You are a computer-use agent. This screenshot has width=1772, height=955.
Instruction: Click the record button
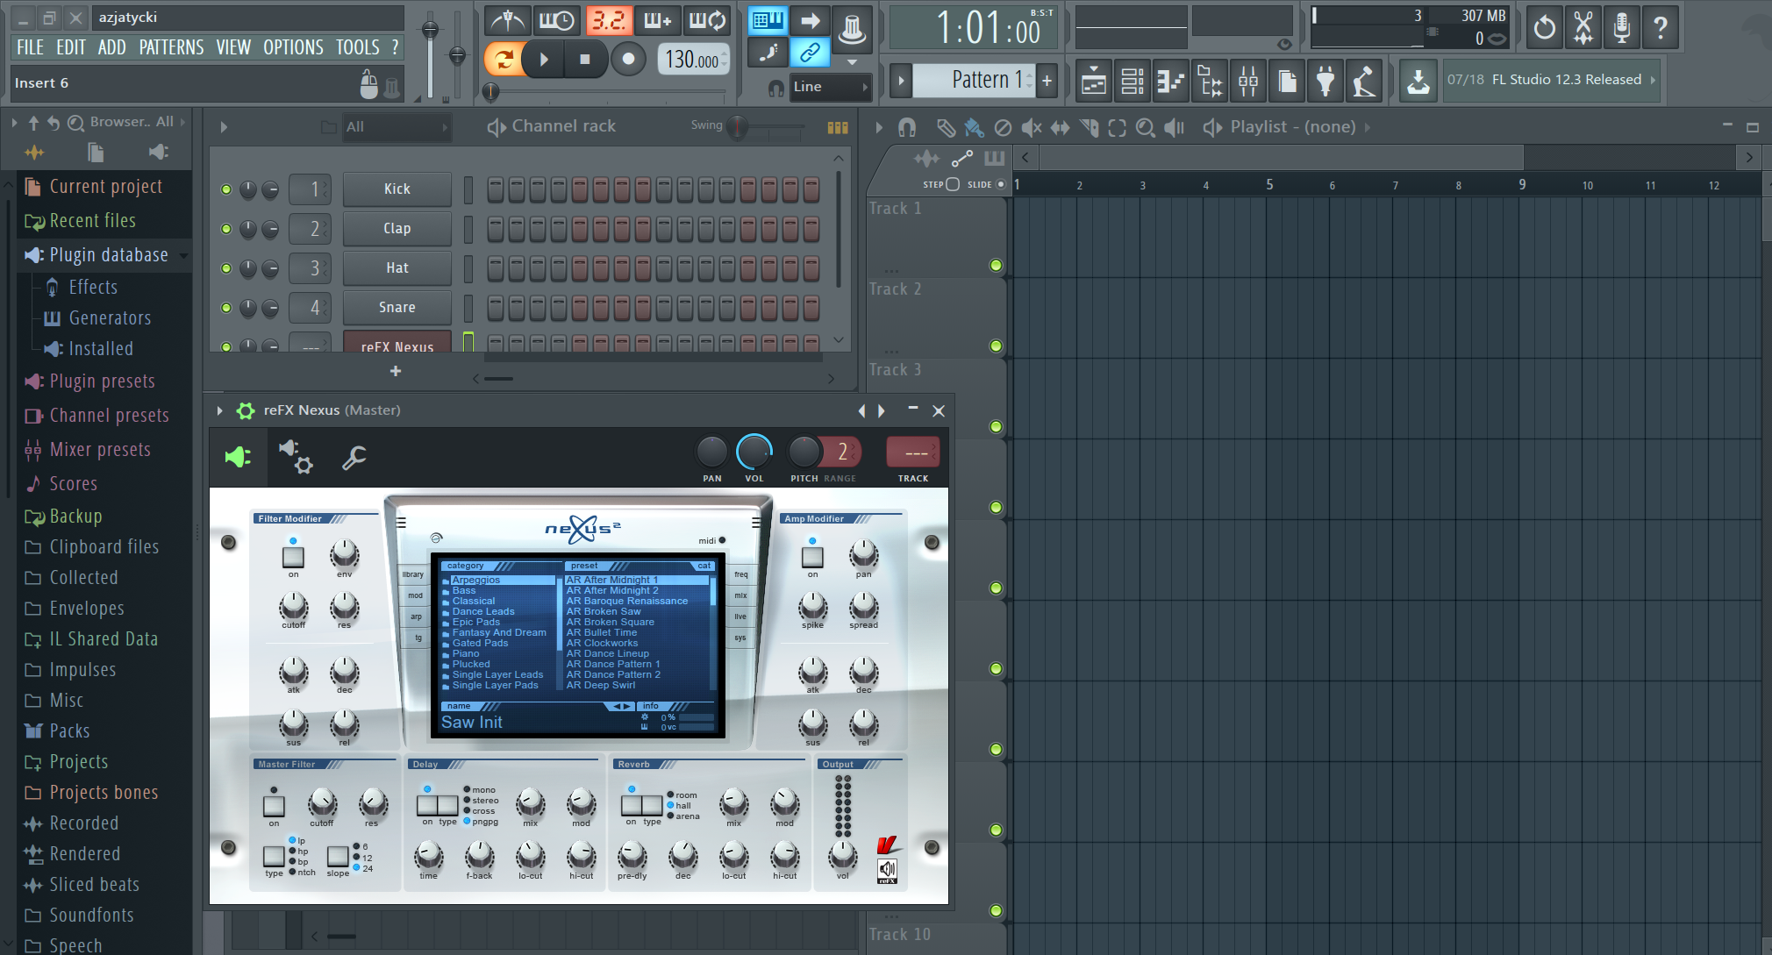[x=628, y=60]
